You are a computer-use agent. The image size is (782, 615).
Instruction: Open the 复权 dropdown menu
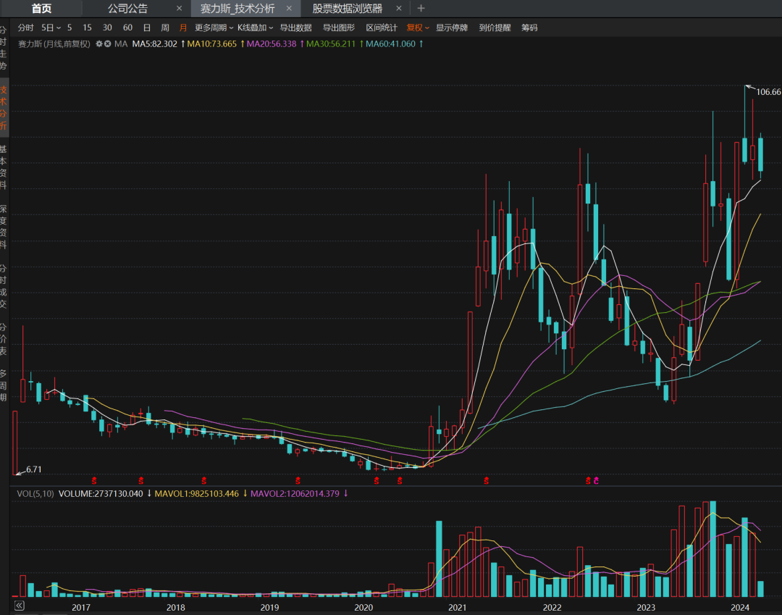pyautogui.click(x=418, y=28)
